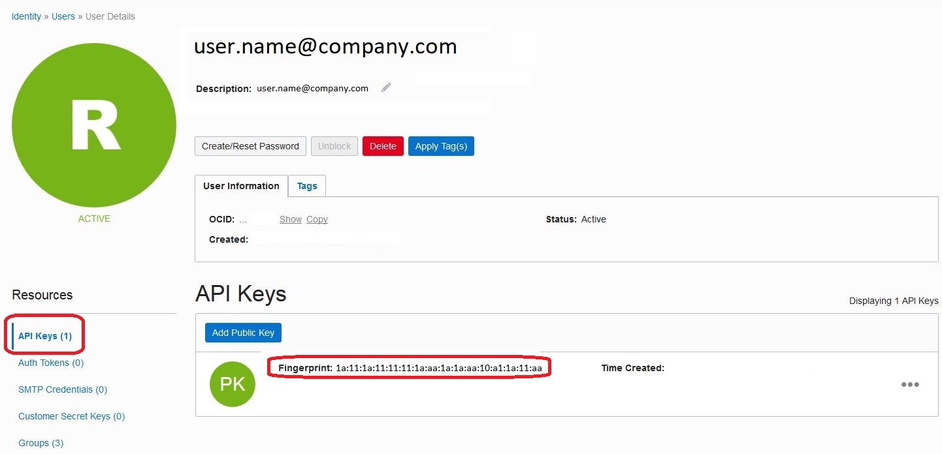Switch to the Tags tab
The image size is (942, 454).
[x=306, y=186]
